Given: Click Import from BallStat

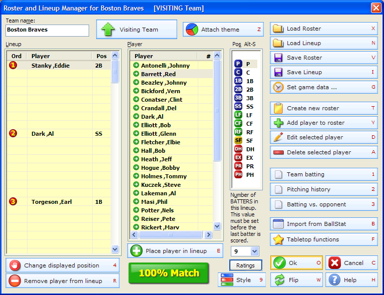Looking at the screenshot, I should [324, 224].
